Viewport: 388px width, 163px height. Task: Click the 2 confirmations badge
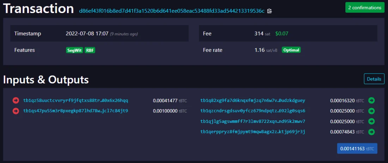[x=365, y=7]
